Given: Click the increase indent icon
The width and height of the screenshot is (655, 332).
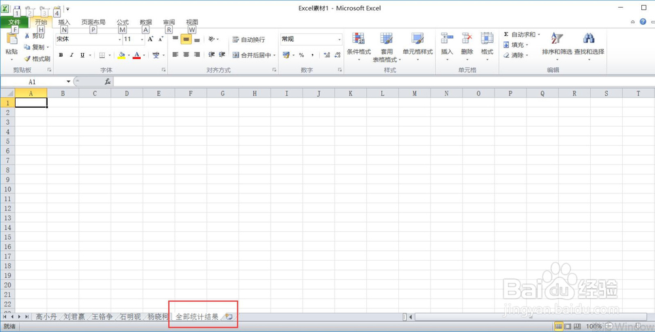Looking at the screenshot, I should click(x=222, y=54).
